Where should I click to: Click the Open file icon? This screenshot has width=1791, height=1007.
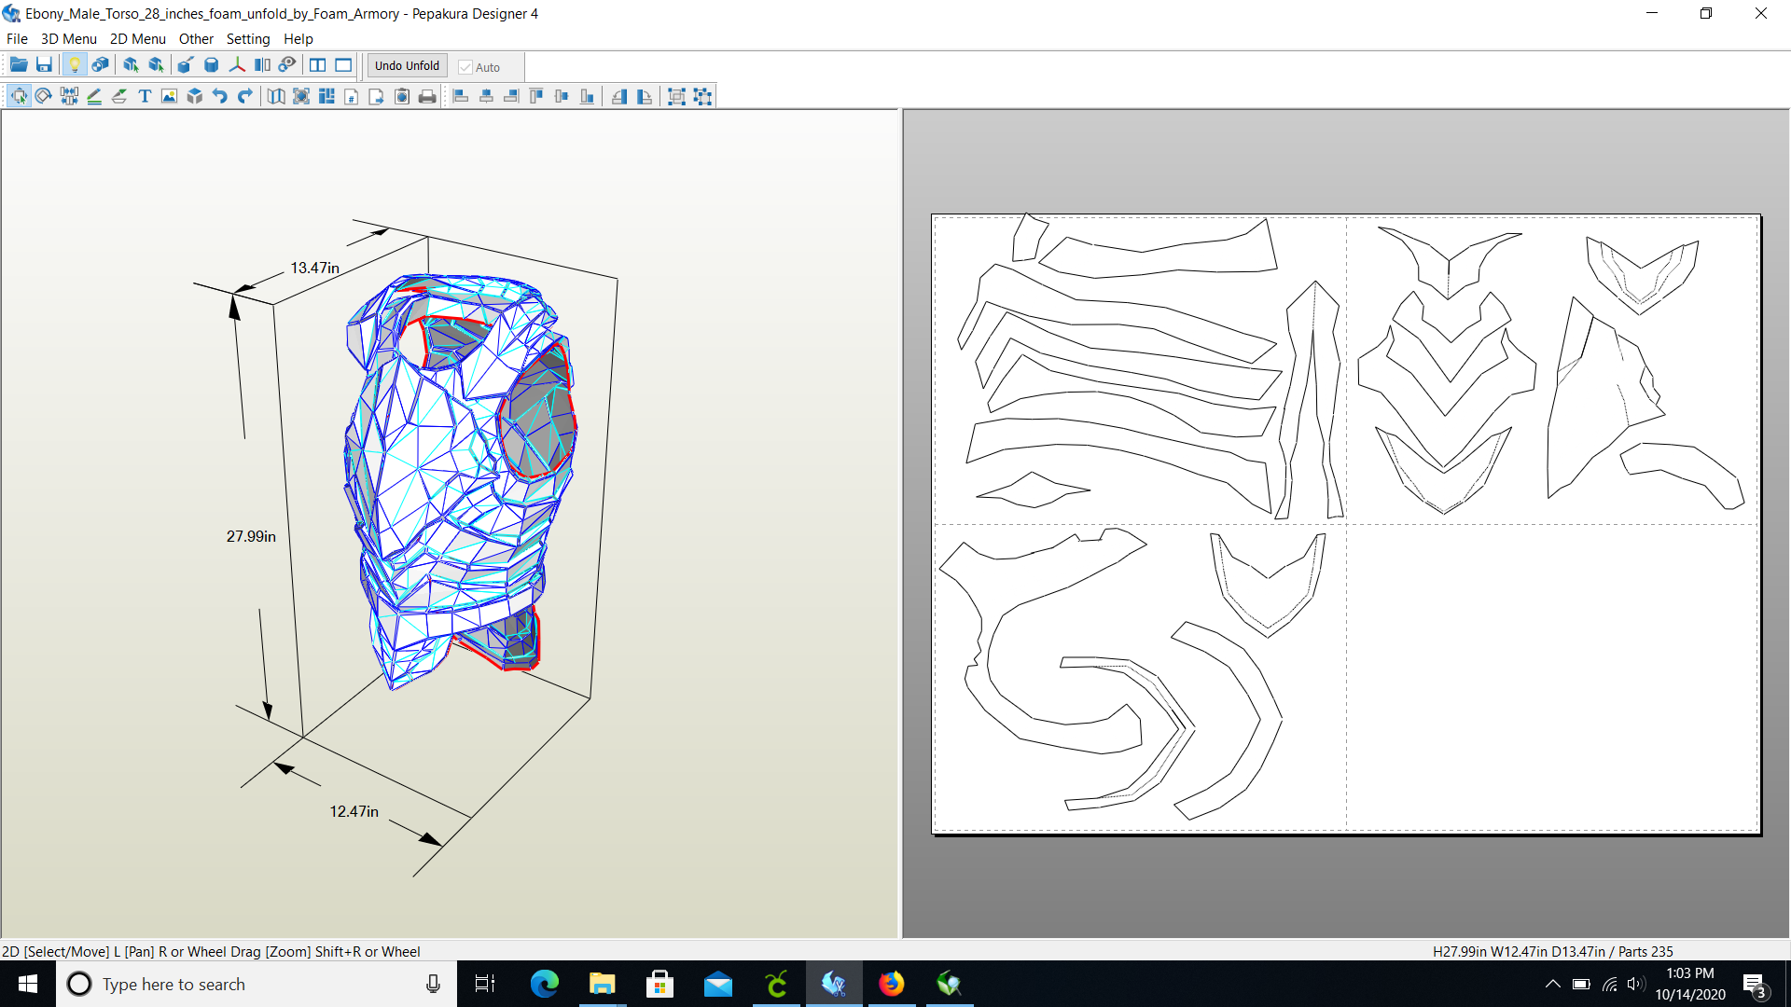pos(18,64)
